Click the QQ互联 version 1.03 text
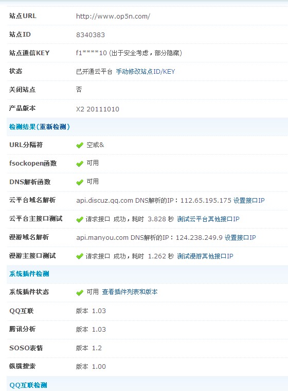The height and width of the screenshot is (391, 288). [x=91, y=311]
